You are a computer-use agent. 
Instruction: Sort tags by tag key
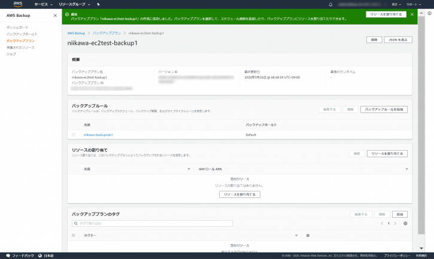tap(296, 236)
